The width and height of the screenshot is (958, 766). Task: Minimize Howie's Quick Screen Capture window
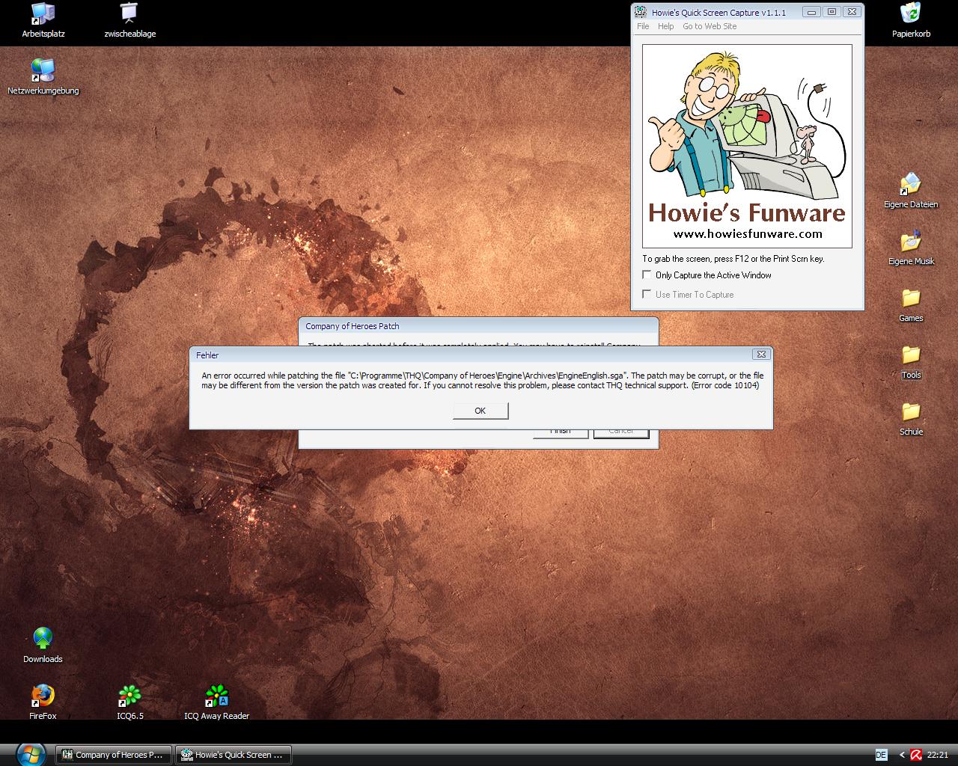811,12
